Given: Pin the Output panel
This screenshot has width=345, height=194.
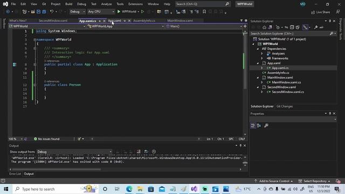Looking at the screenshot, I should [240, 145].
